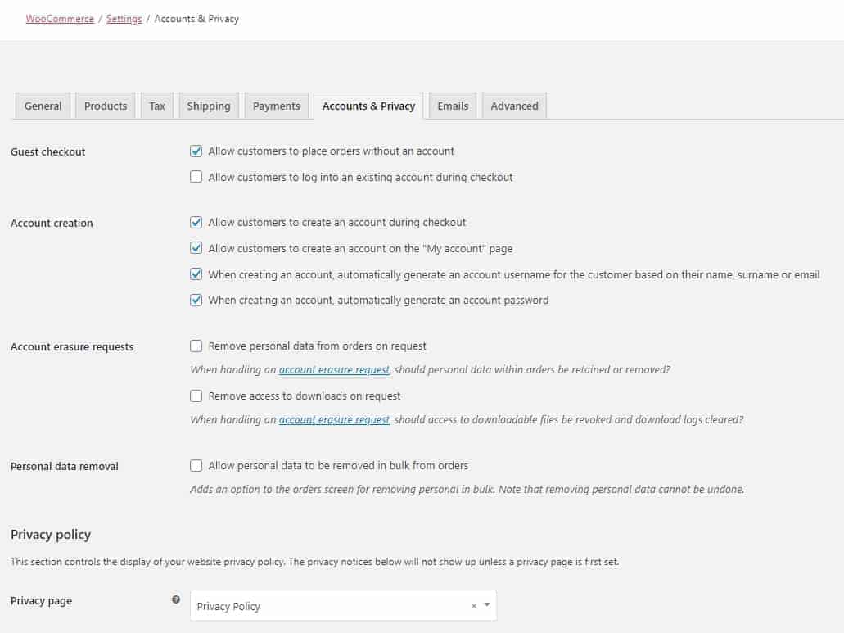844x633 pixels.
Task: Open the General tab
Action: (x=43, y=106)
